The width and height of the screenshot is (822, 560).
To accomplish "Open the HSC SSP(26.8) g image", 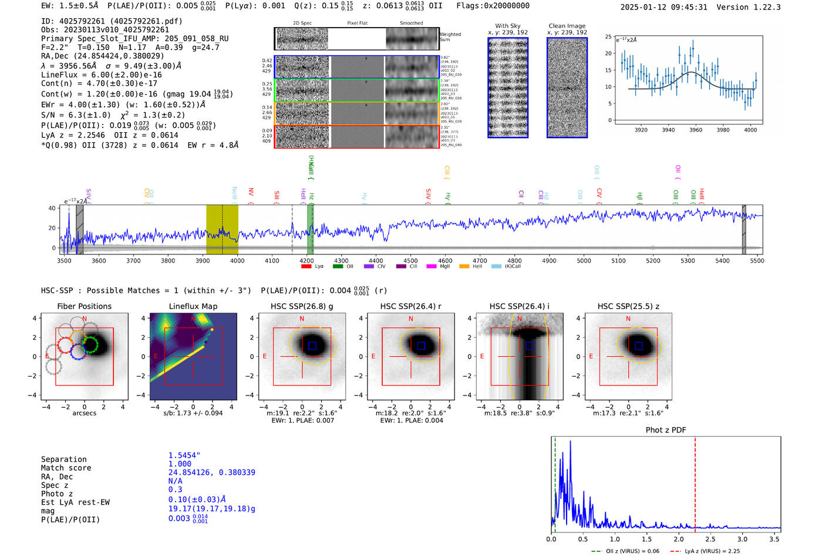I will coord(302,357).
